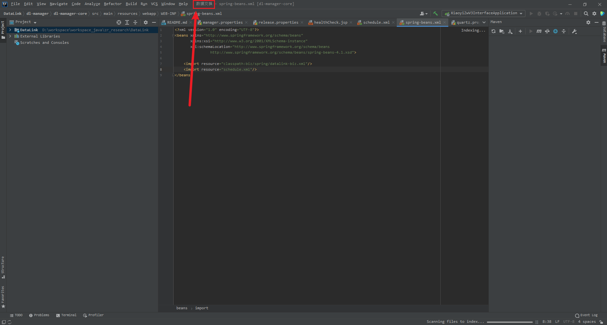The height and width of the screenshot is (325, 607).
Task: Click WEB-INF breadcrumb in navigation bar
Action: pyautogui.click(x=169, y=14)
